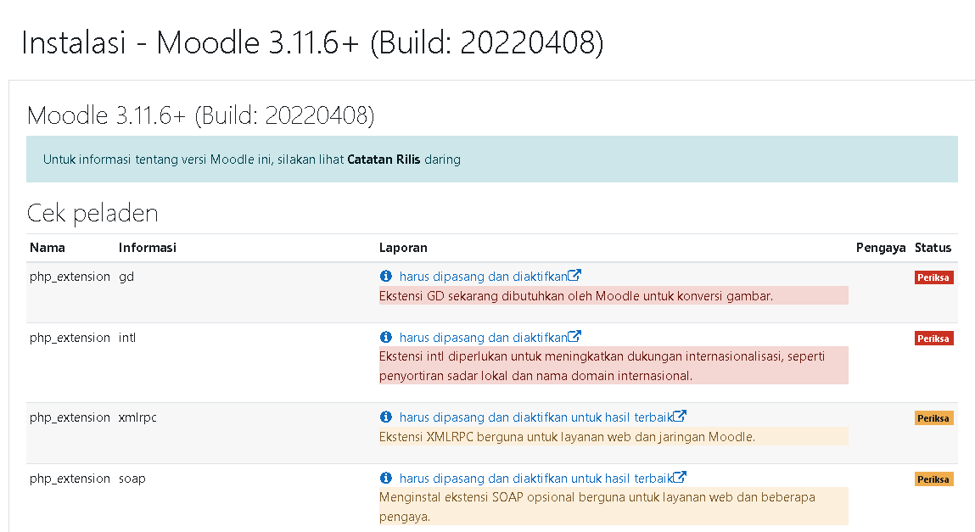Select the 'gd' information cell
The width and height of the screenshot is (975, 532).
pyautogui.click(x=126, y=277)
